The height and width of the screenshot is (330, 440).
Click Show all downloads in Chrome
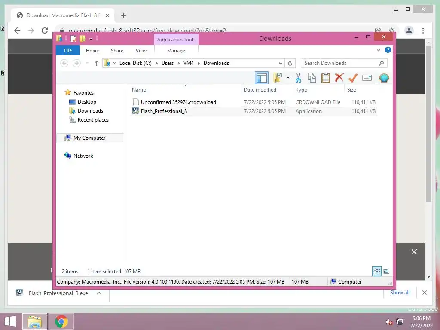pos(400,293)
